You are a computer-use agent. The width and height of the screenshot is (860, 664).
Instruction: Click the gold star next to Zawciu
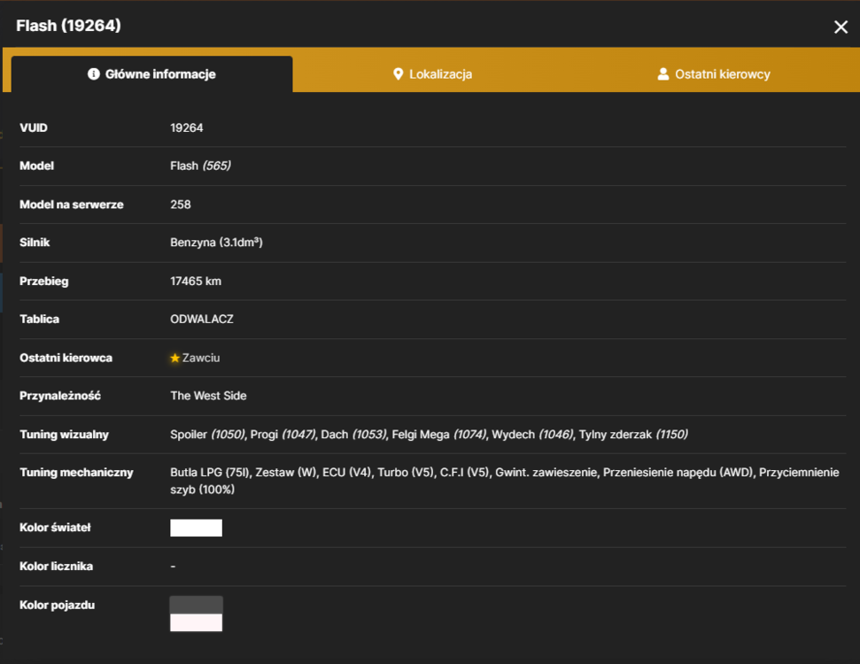[x=175, y=358]
